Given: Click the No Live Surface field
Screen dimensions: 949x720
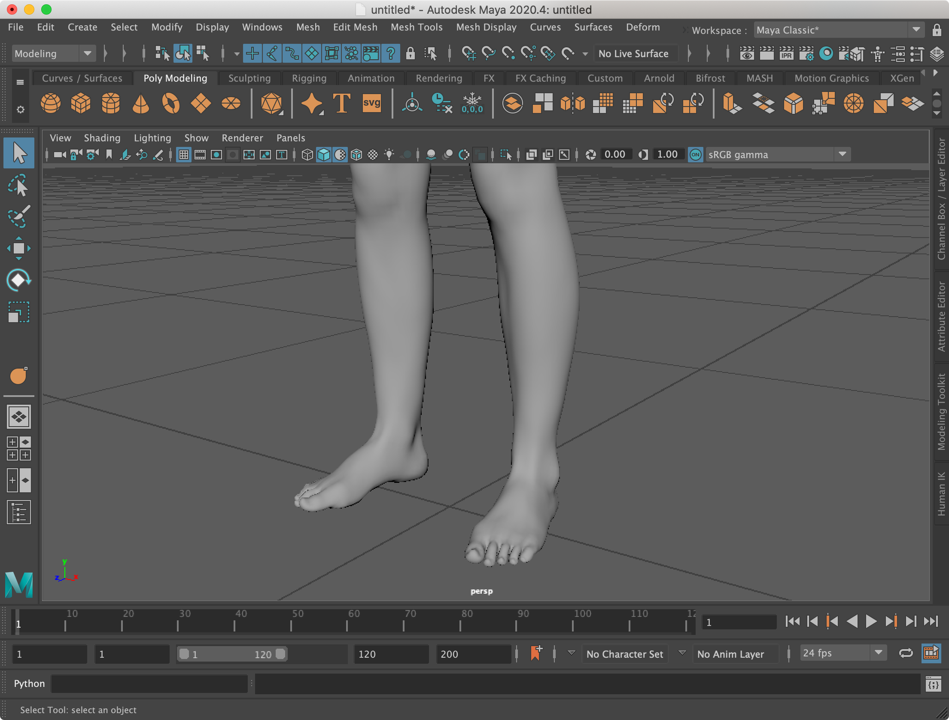Looking at the screenshot, I should [x=634, y=54].
